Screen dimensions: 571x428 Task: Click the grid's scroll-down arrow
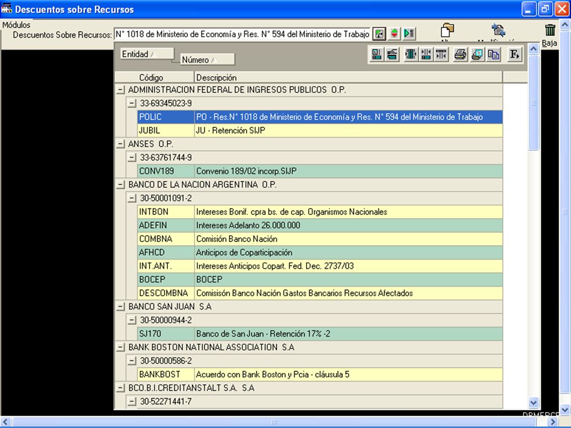[534, 403]
